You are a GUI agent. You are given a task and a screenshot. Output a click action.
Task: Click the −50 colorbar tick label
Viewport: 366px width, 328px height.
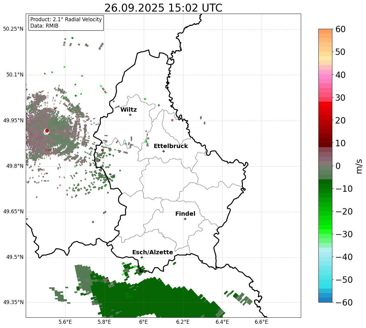[x=344, y=280]
